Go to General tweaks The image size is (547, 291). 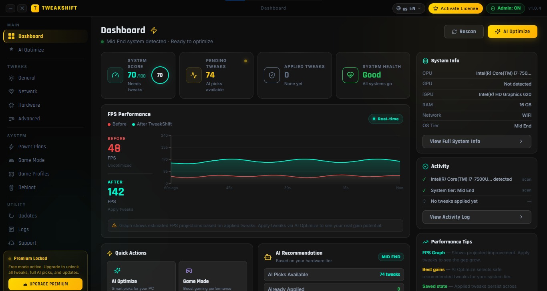[45, 78]
